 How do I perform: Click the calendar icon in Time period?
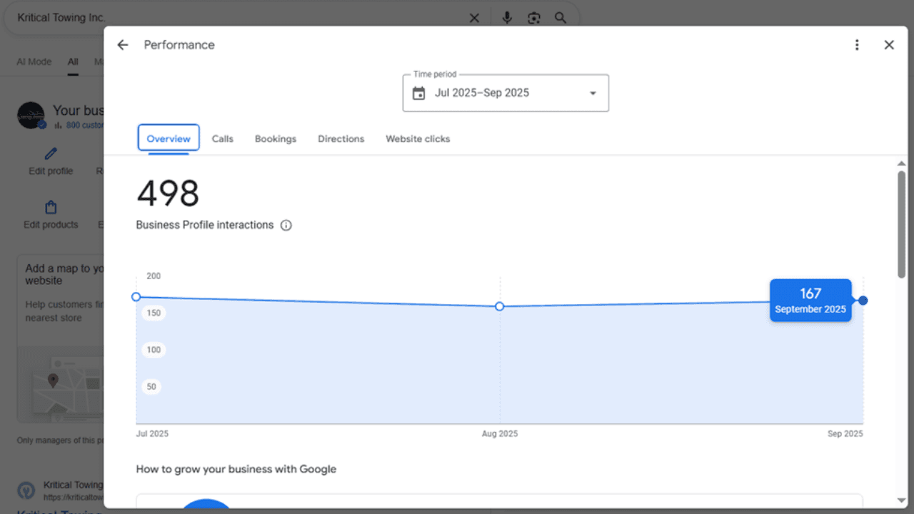pos(419,94)
